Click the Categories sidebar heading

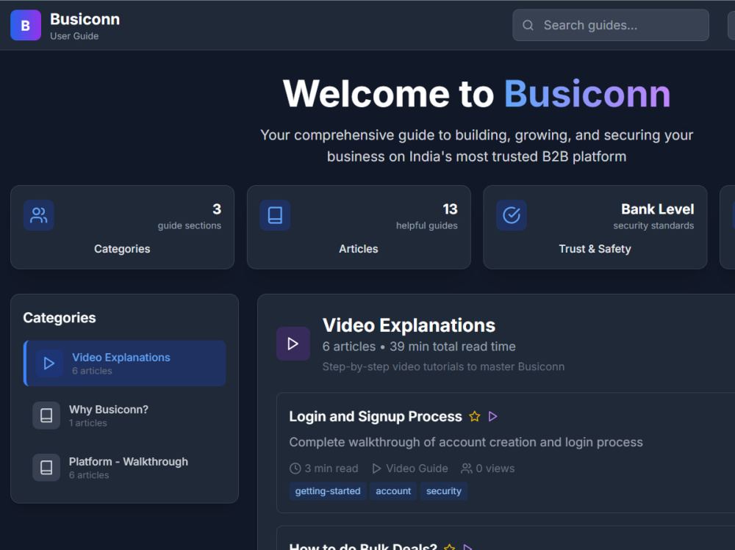point(60,318)
